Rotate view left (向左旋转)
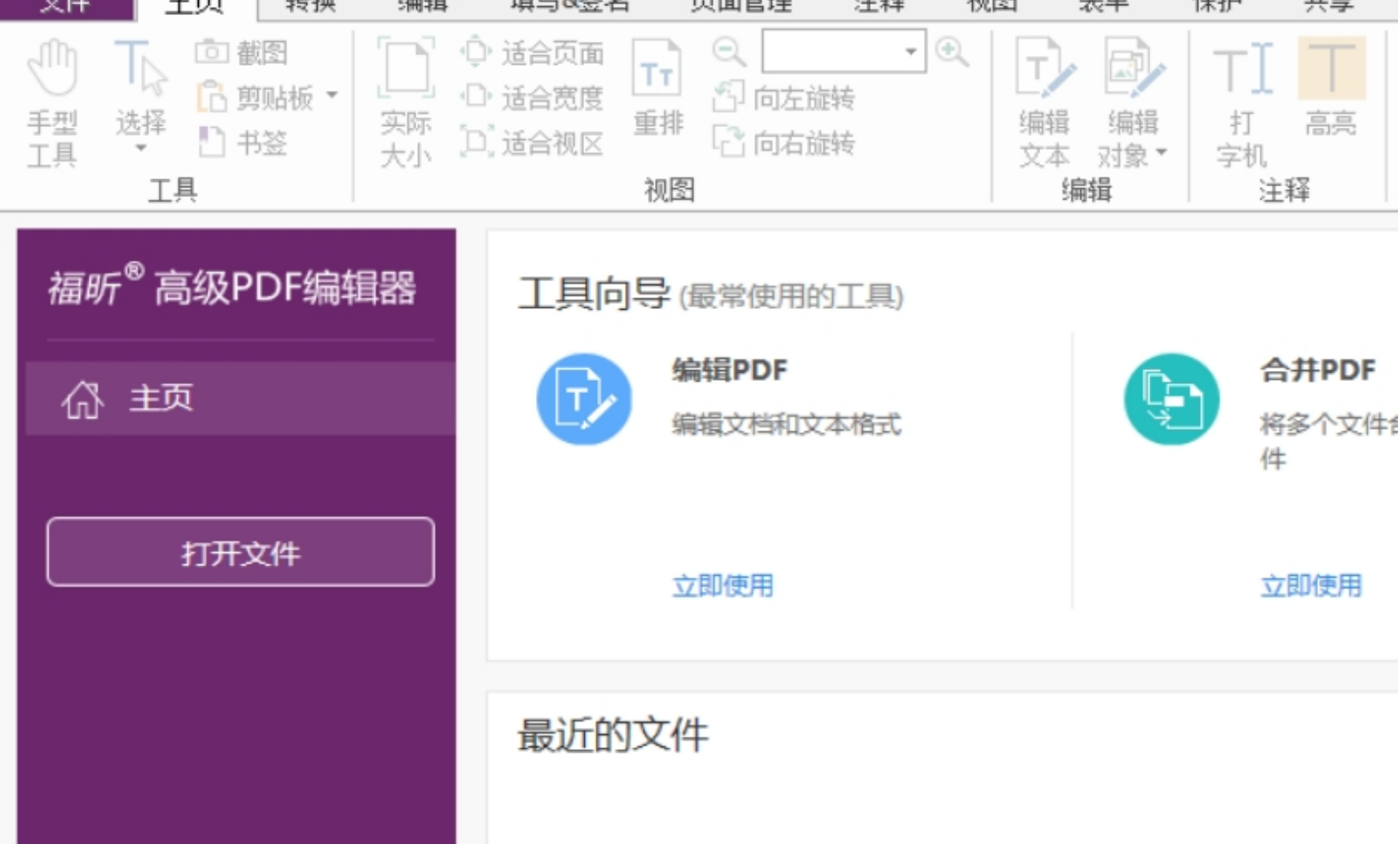 tap(784, 98)
